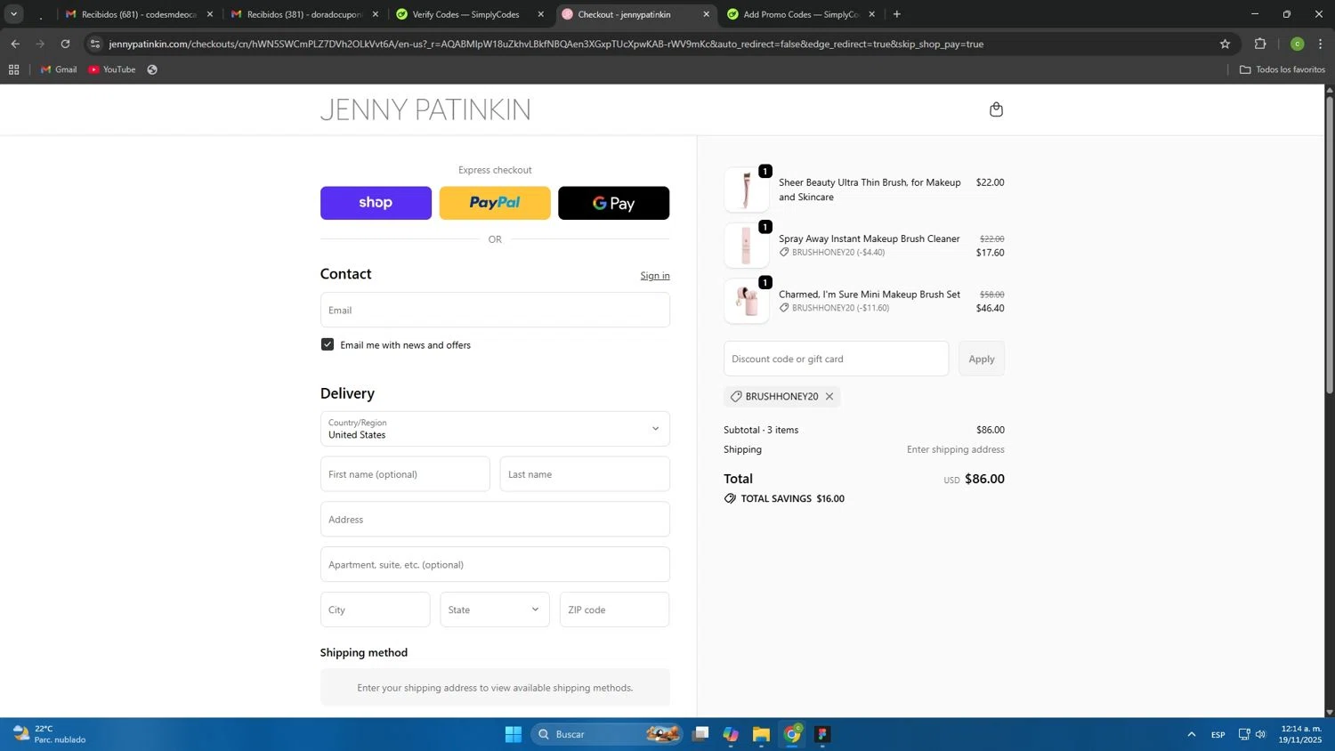Click the Spray Away Brush Cleaner thumbnail
This screenshot has height=751, width=1335.
pos(747,246)
